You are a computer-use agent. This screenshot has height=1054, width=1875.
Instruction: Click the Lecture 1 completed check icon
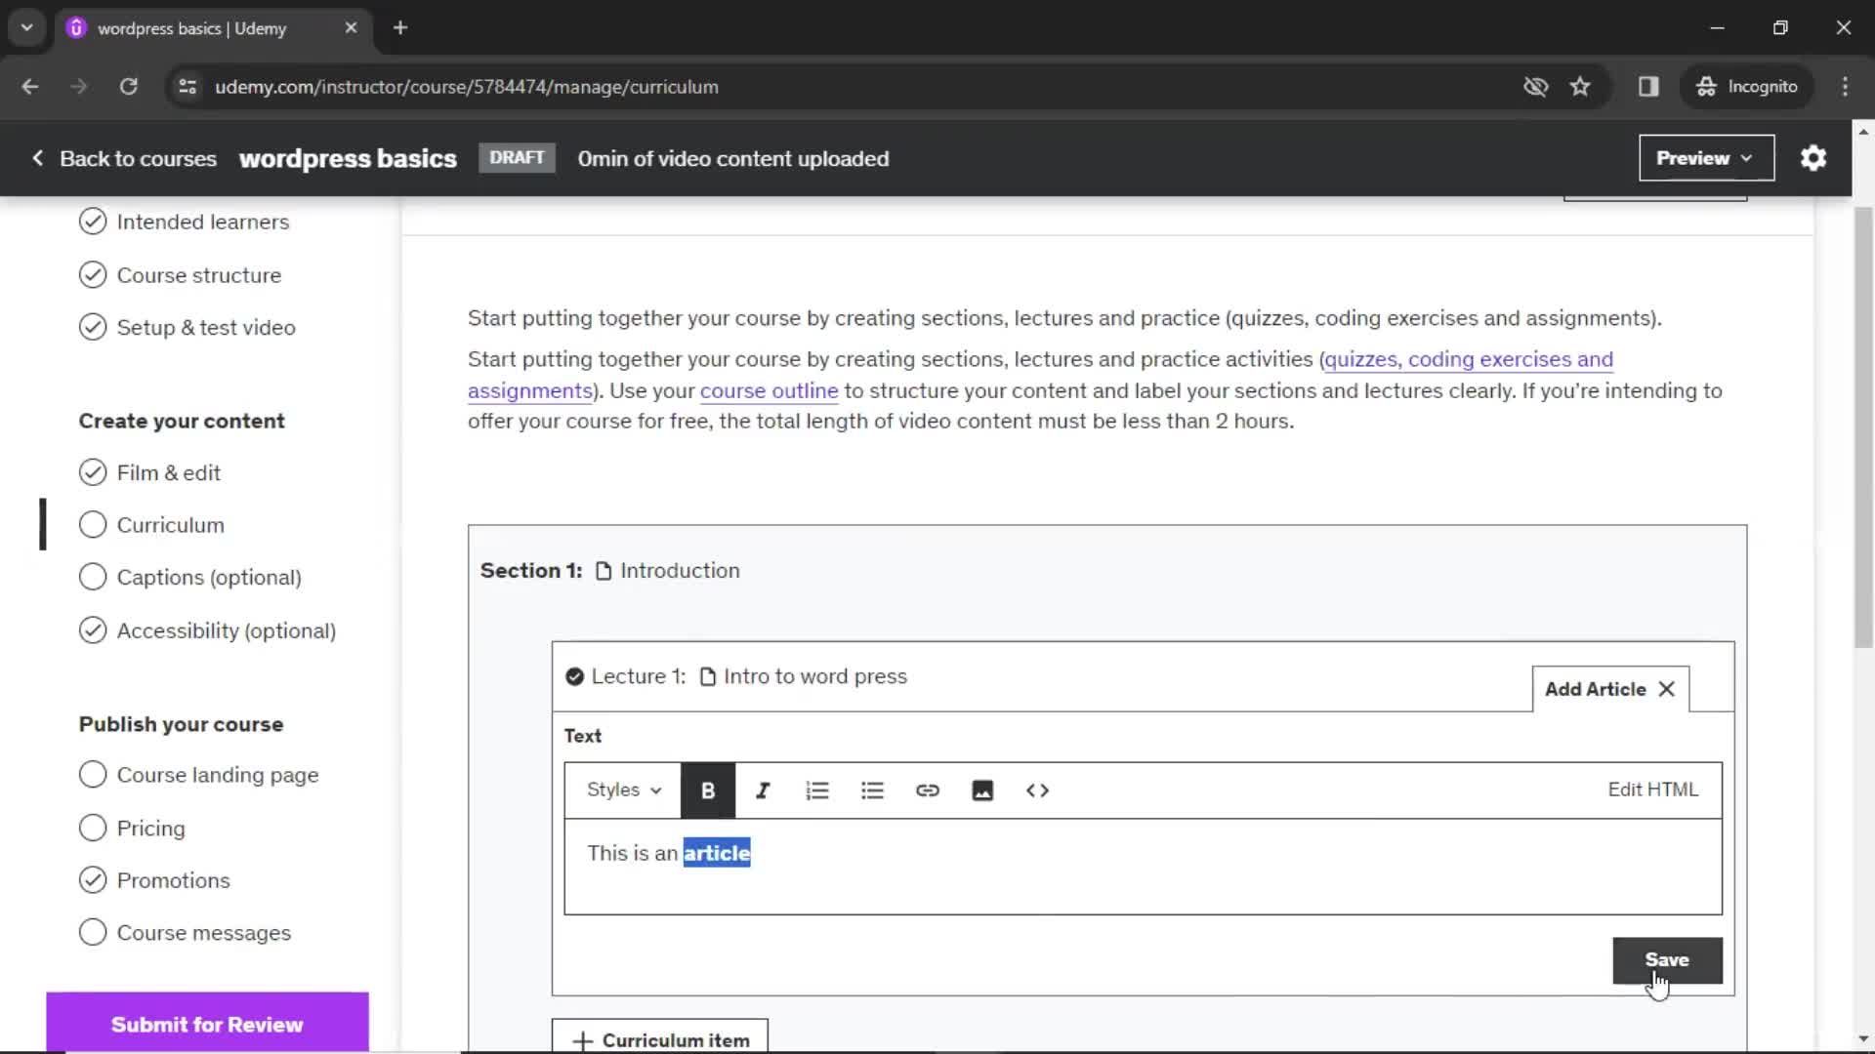coord(574,676)
